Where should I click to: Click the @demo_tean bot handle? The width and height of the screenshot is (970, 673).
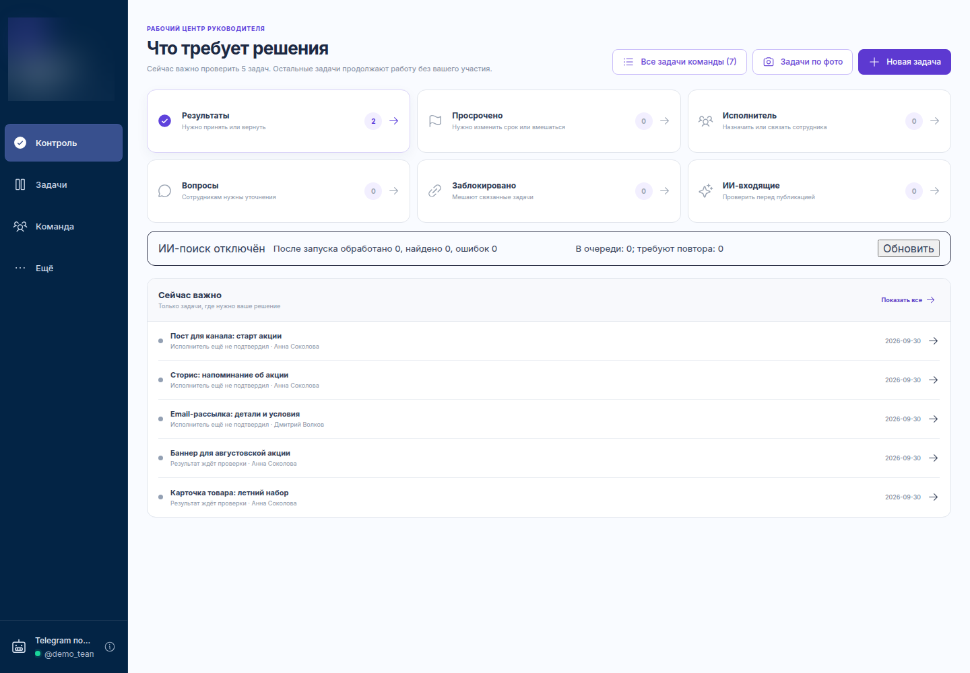(69, 654)
